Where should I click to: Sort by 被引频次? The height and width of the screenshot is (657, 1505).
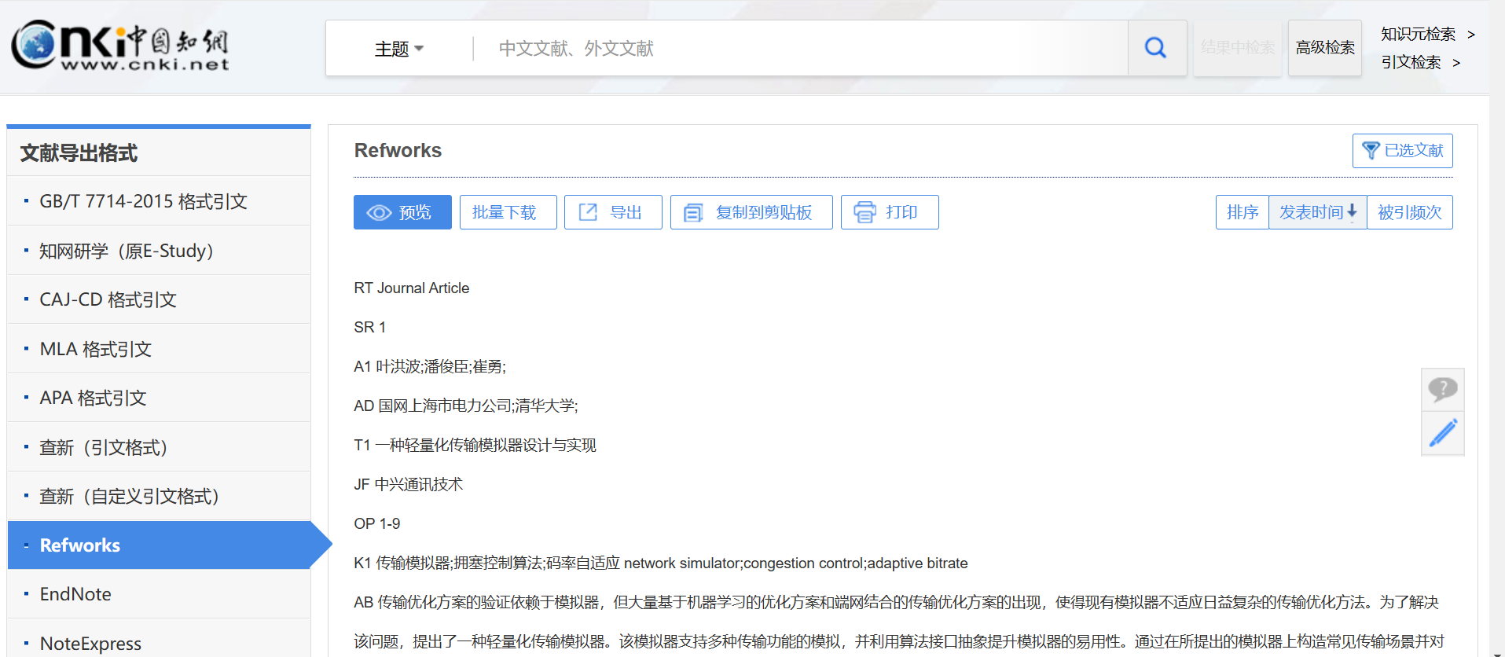coord(1410,212)
